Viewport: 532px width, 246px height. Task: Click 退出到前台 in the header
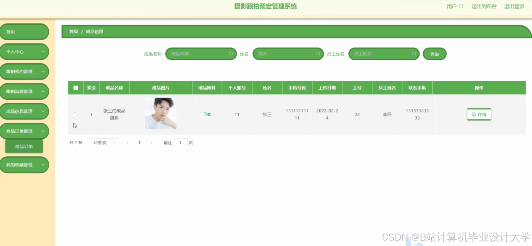pos(484,6)
